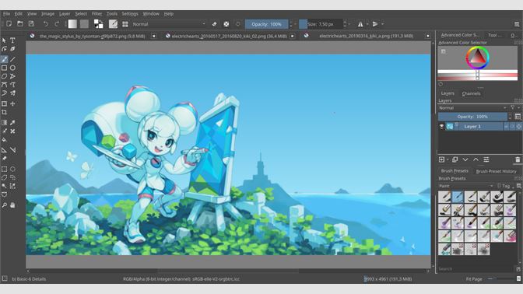Select the Crop tool
The height and width of the screenshot is (294, 523).
[x=4, y=112]
